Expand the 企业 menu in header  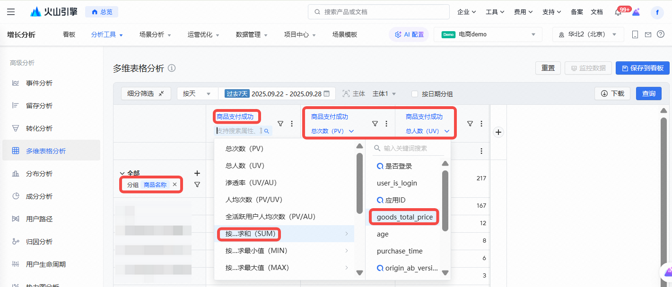point(467,12)
